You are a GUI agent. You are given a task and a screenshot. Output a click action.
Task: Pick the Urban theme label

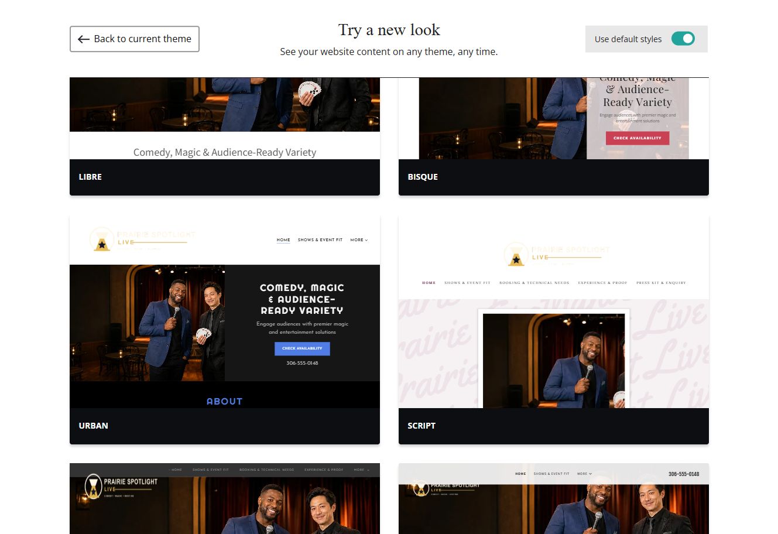(94, 426)
